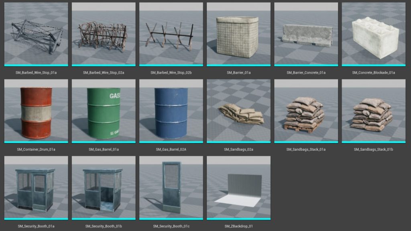
Task: Select the SM_Barbed_Wire_Stop_01a asset thumbnail
Action: click(36, 34)
